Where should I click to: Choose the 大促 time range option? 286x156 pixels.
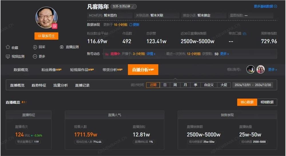224,85
